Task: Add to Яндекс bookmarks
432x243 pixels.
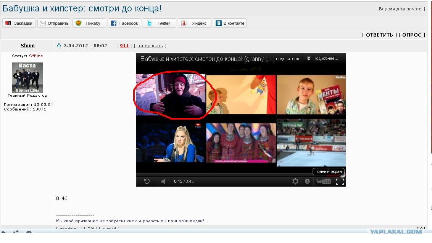Action: coord(195,23)
